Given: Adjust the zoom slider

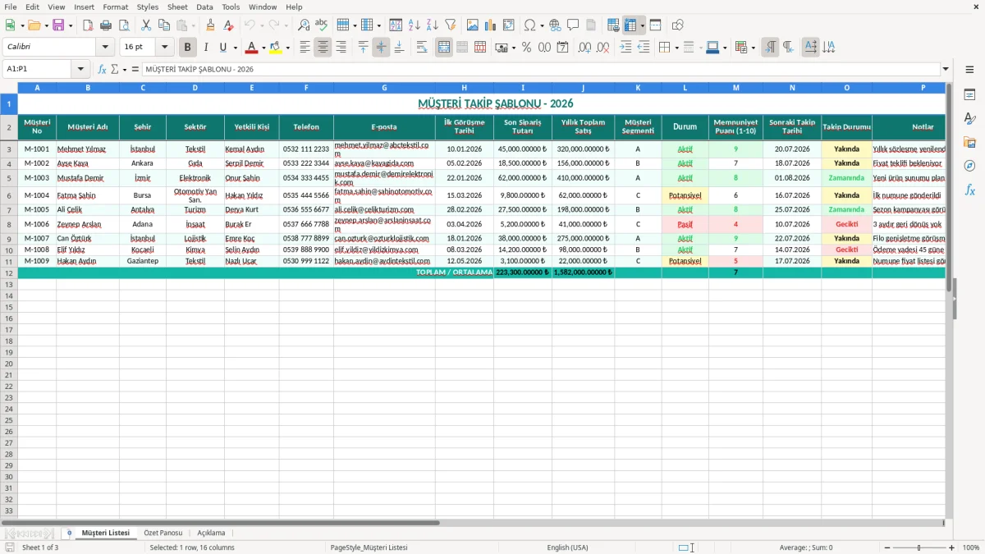Looking at the screenshot, I should pos(919,547).
